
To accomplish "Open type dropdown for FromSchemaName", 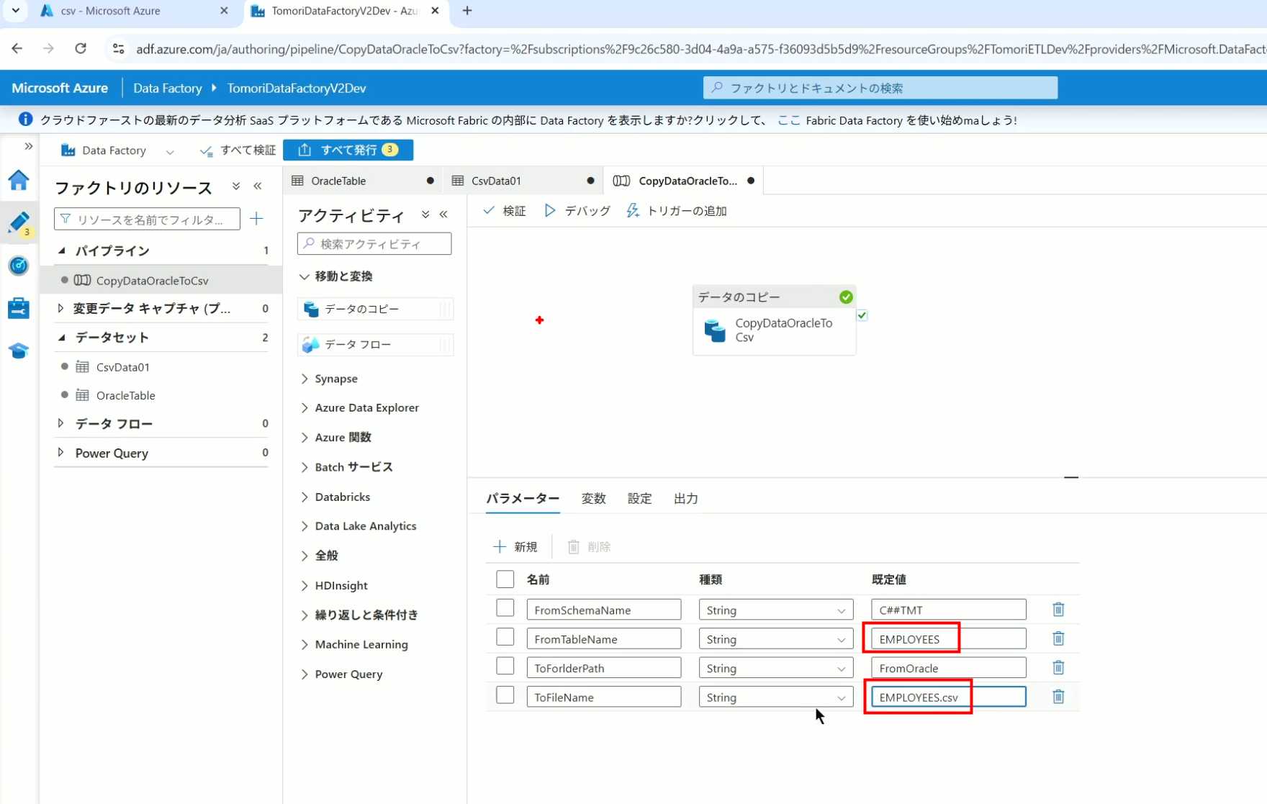I will click(x=775, y=610).
